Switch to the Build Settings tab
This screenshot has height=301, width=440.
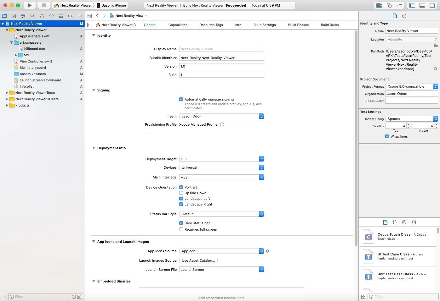[265, 25]
